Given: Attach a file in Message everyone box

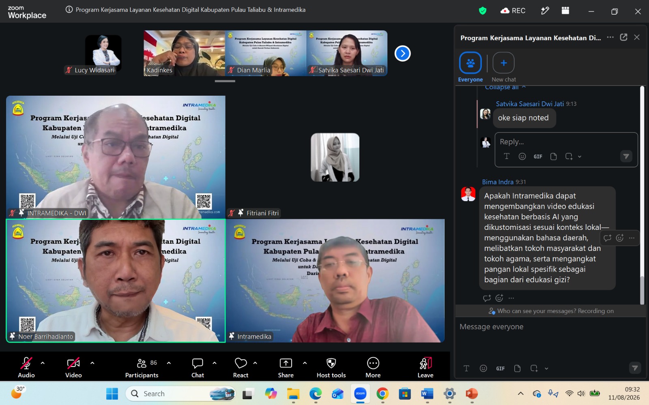Looking at the screenshot, I should (x=517, y=368).
